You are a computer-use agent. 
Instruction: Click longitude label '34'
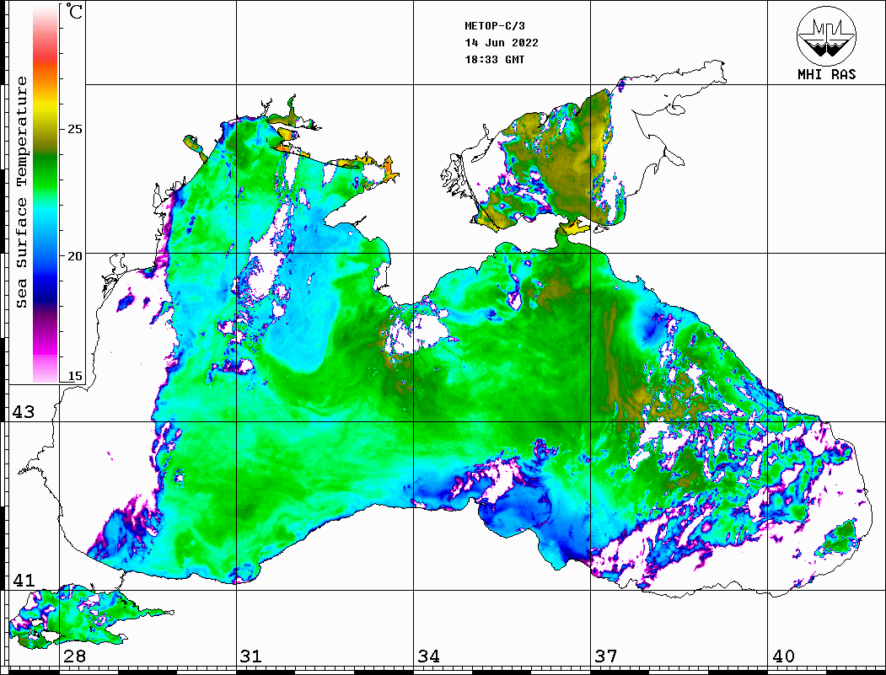click(x=428, y=656)
